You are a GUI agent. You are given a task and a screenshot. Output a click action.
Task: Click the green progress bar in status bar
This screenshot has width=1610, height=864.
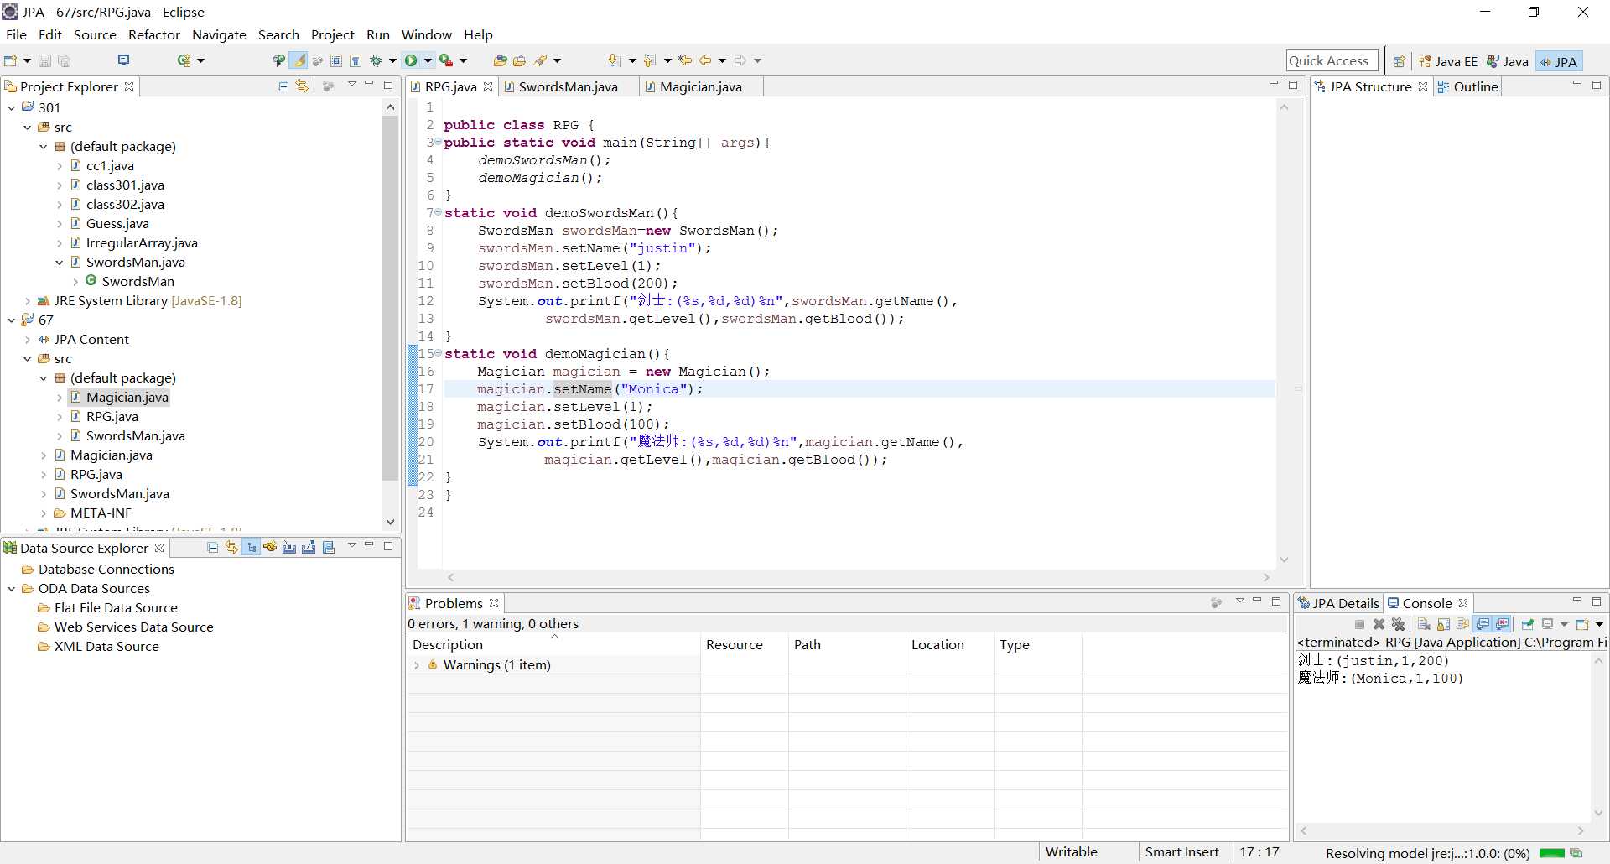pyautogui.click(x=1552, y=853)
